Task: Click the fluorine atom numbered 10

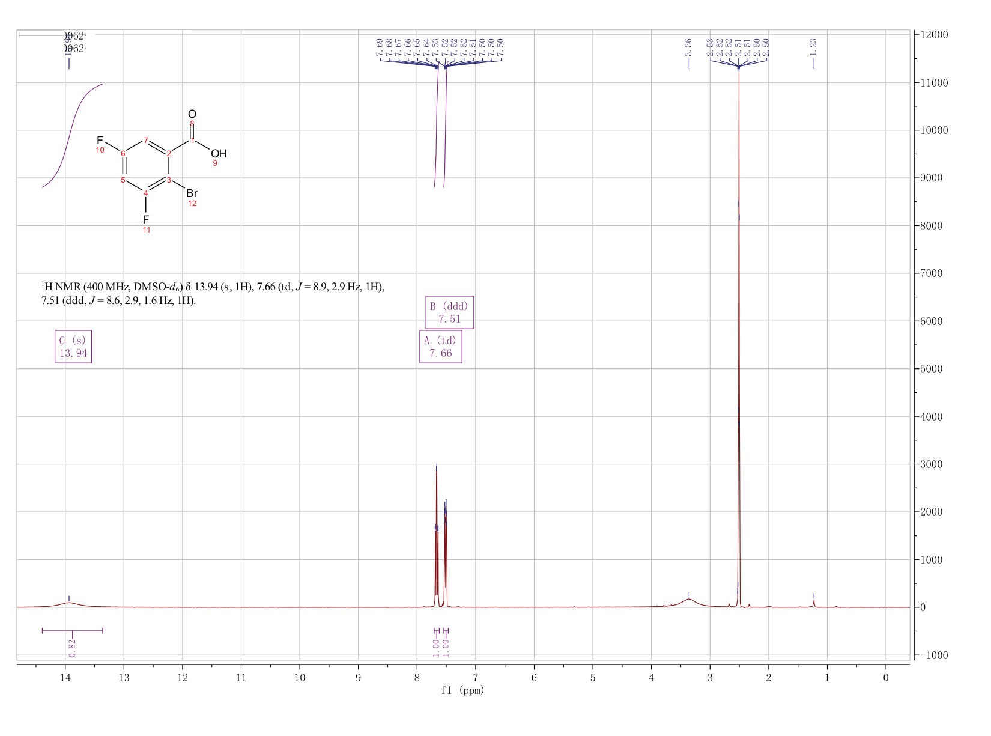Action: [x=100, y=140]
